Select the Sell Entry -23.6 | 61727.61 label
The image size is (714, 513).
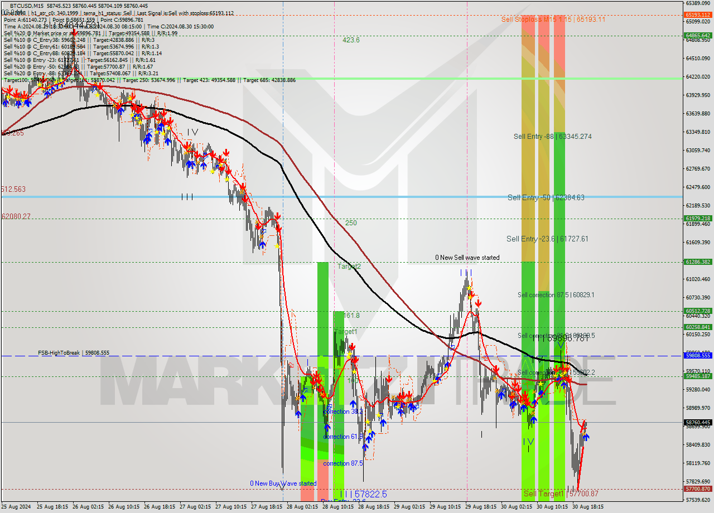pos(547,239)
